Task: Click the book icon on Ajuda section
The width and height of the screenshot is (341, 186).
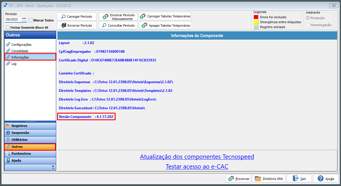Action: point(8,161)
